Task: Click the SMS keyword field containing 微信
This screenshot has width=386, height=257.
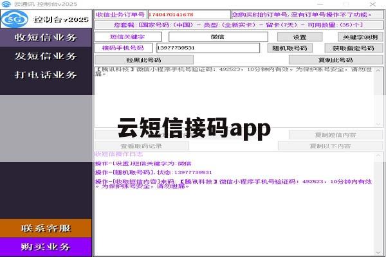Action: click(218, 37)
